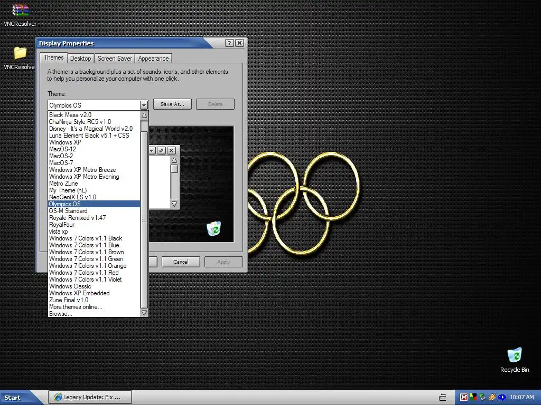
Task: Select Windows 7 Colors v1.1 Orange
Action: click(x=94, y=266)
